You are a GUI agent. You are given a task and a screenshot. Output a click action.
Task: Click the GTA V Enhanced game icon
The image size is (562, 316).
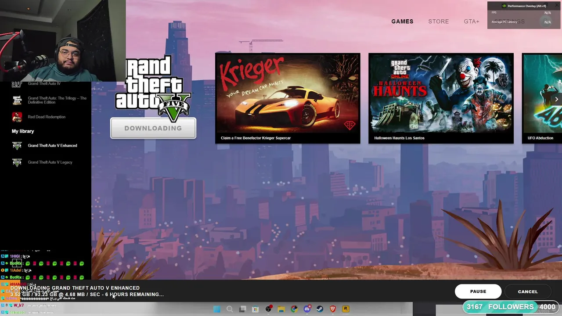click(17, 146)
